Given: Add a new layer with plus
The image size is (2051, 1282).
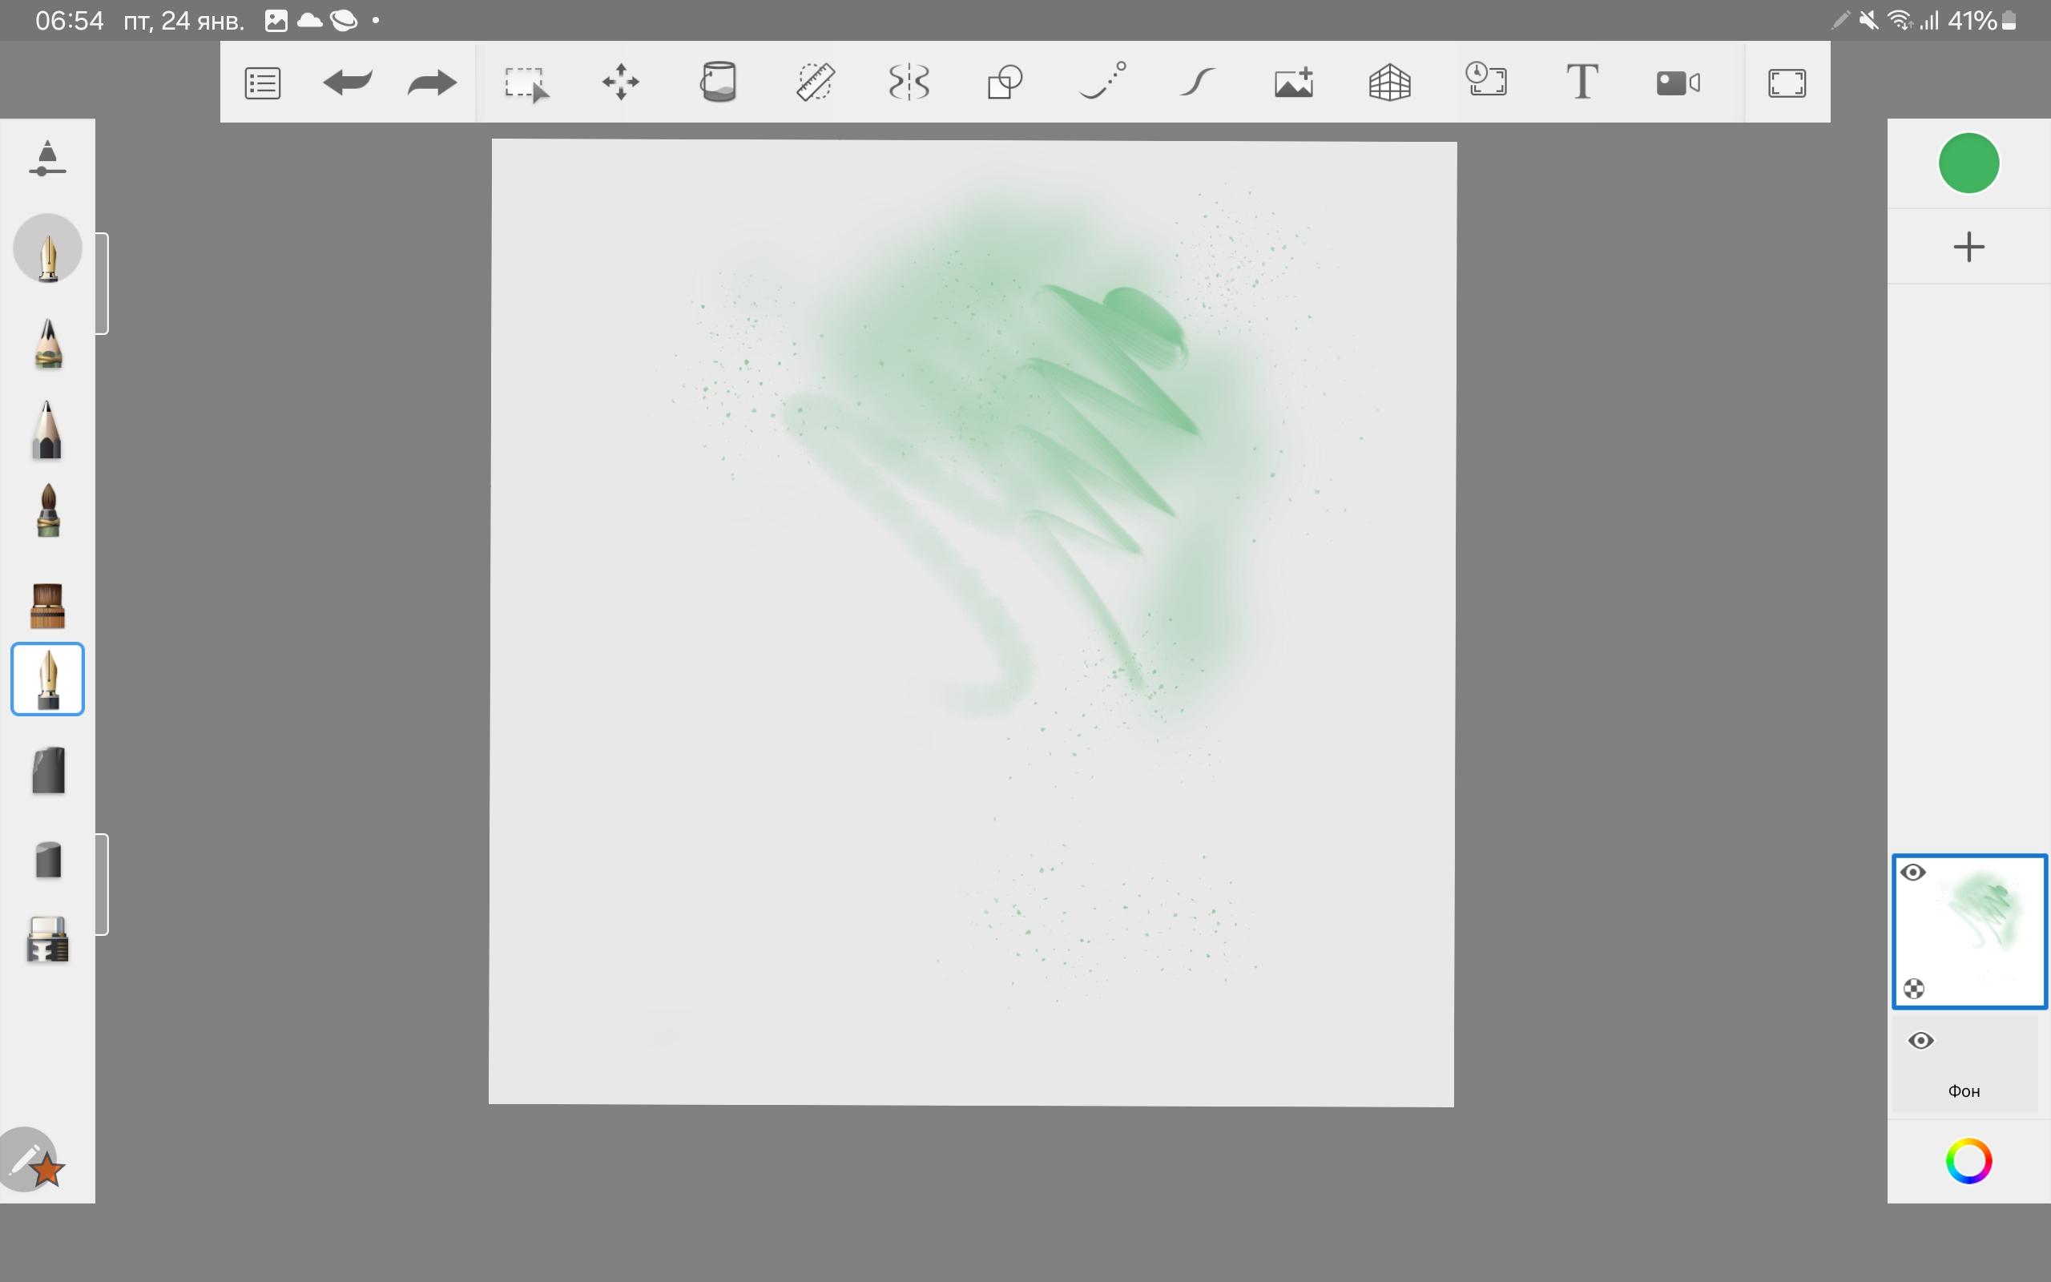Looking at the screenshot, I should click(1968, 247).
